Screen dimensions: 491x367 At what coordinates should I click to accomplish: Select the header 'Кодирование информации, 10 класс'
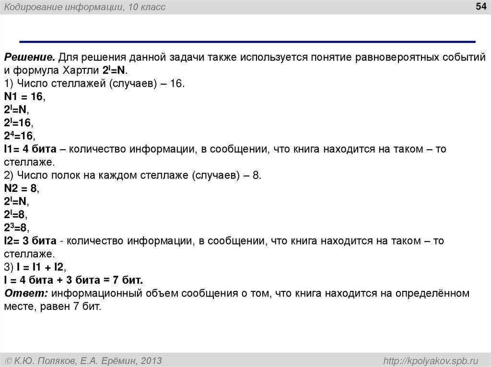pos(85,7)
